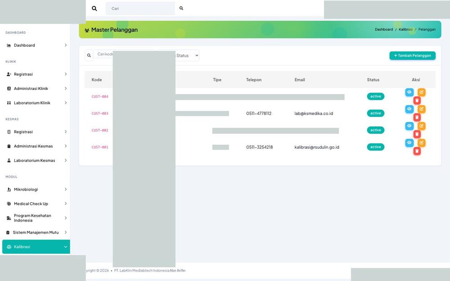The image size is (450, 281).
Task: View details of CUST-002
Action: 409,126
